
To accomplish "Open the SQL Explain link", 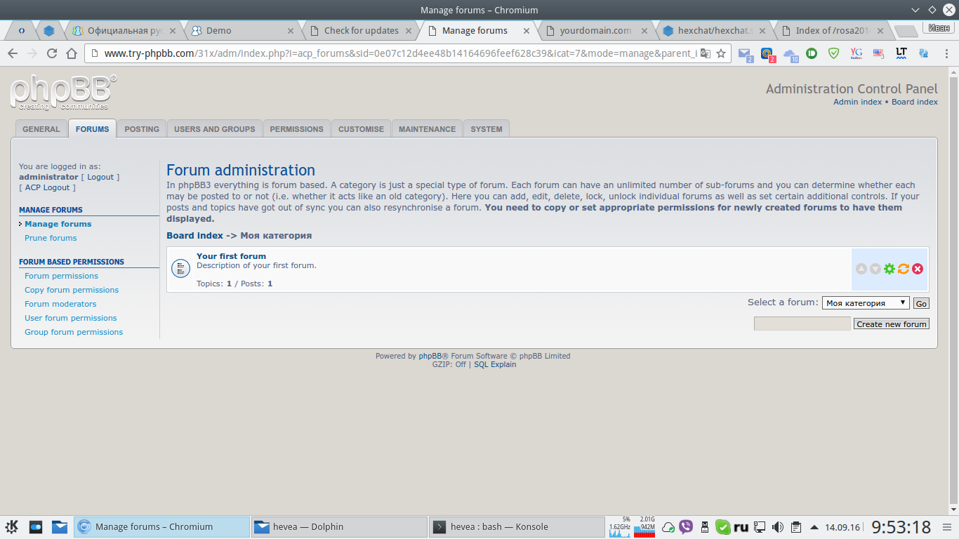I will pyautogui.click(x=495, y=364).
